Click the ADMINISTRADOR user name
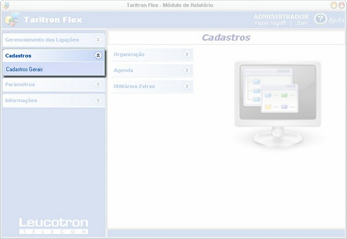 281,17
